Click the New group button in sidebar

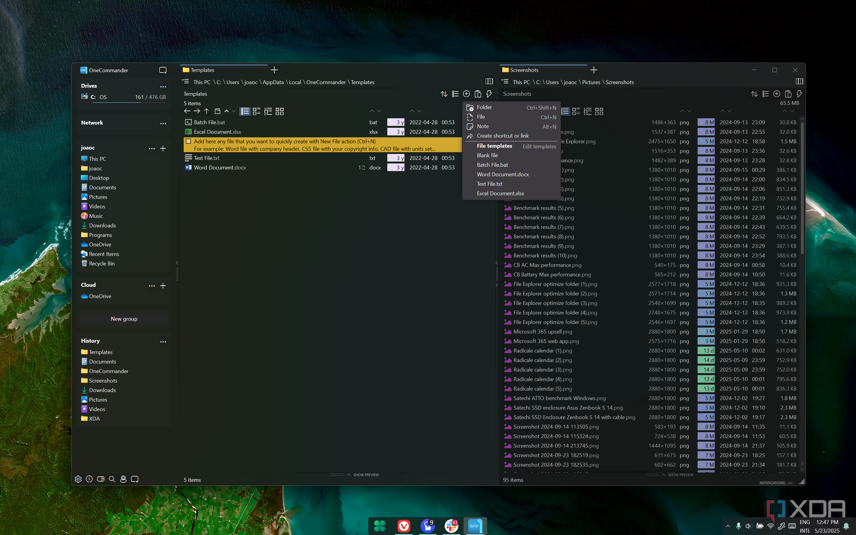coord(124,319)
